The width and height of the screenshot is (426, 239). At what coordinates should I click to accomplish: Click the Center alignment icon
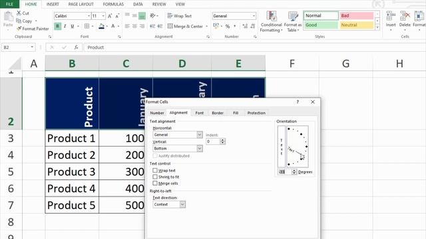tap(134, 26)
